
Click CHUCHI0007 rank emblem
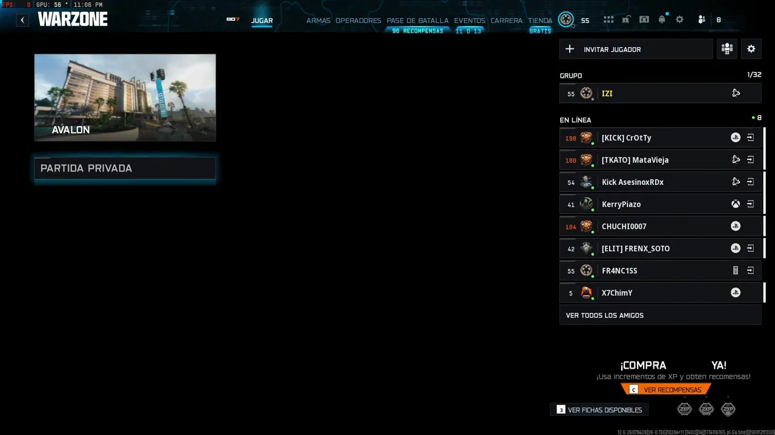(586, 226)
